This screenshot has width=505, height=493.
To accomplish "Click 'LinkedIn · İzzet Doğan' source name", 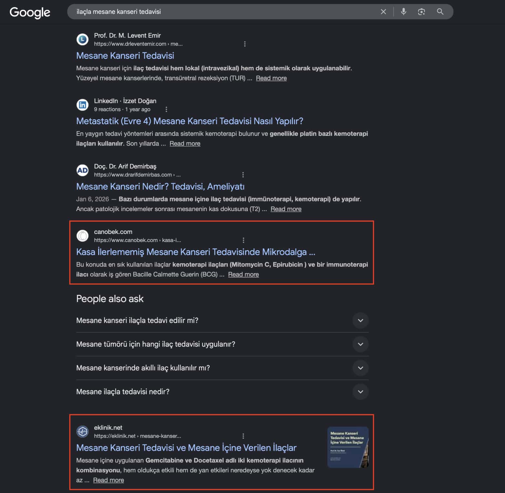I will tap(125, 101).
